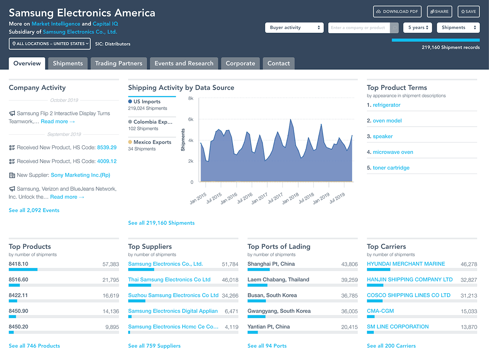
Task: Save the company with the star button
Action: [468, 12]
